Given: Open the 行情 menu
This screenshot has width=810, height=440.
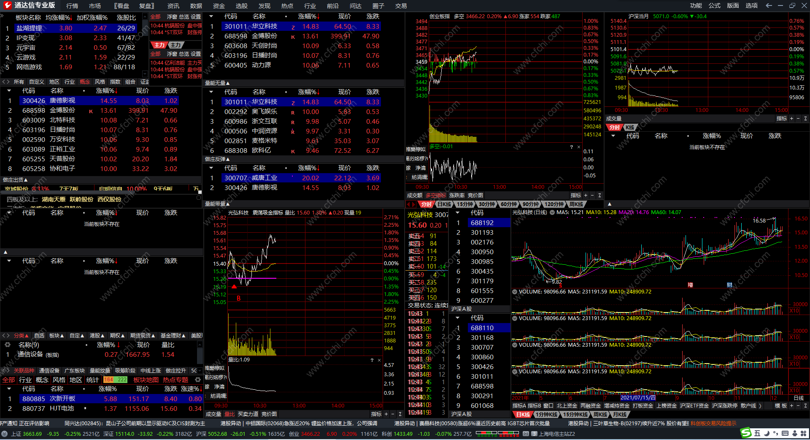Looking at the screenshot, I should [x=72, y=6].
